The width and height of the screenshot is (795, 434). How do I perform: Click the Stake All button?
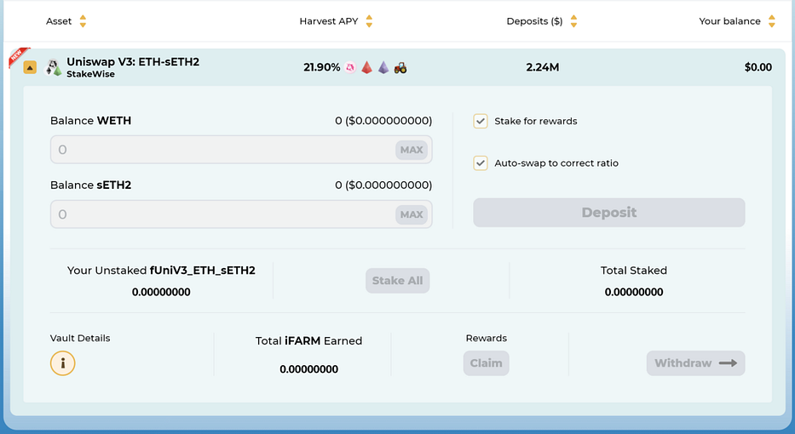pos(397,281)
